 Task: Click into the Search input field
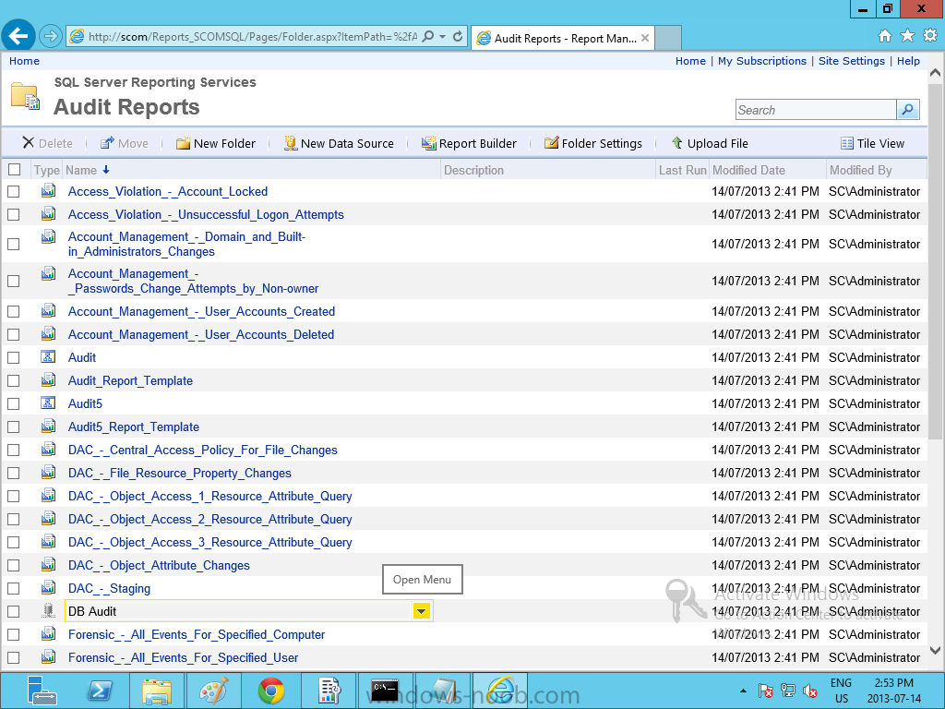816,110
